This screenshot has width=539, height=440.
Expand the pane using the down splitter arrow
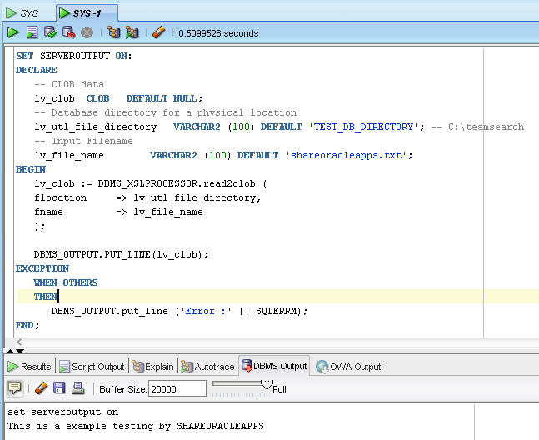tap(20, 352)
